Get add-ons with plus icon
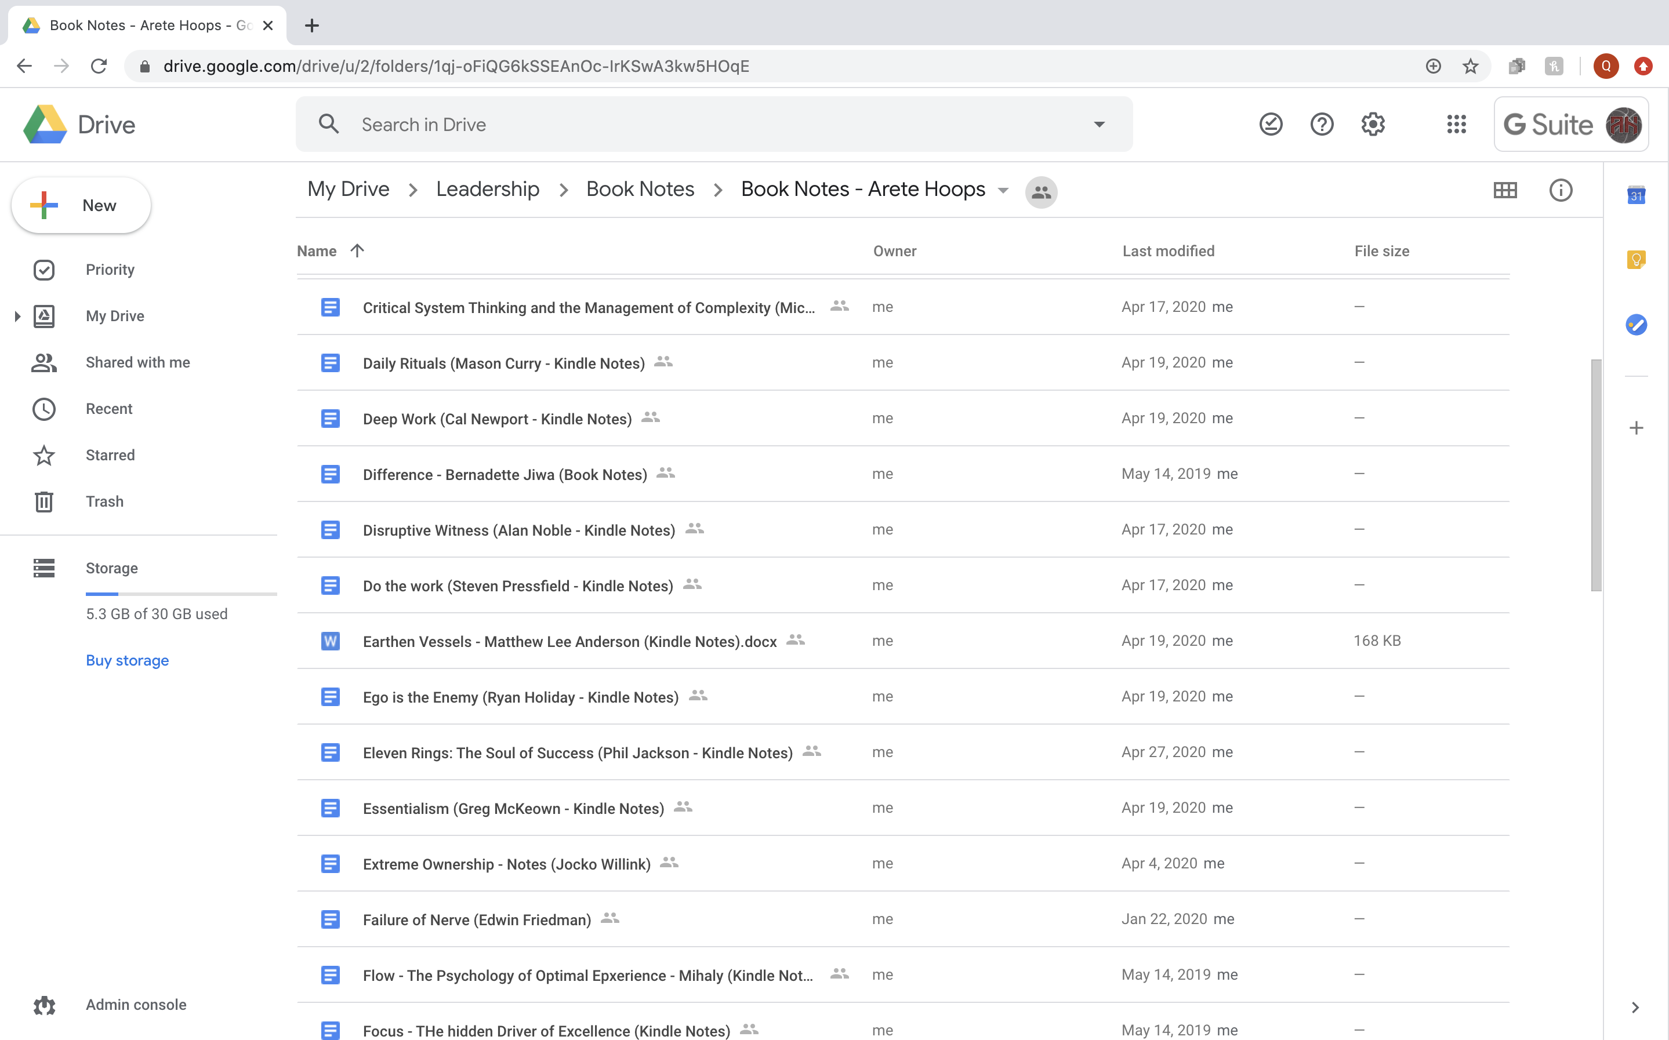This screenshot has width=1669, height=1040. click(x=1636, y=428)
